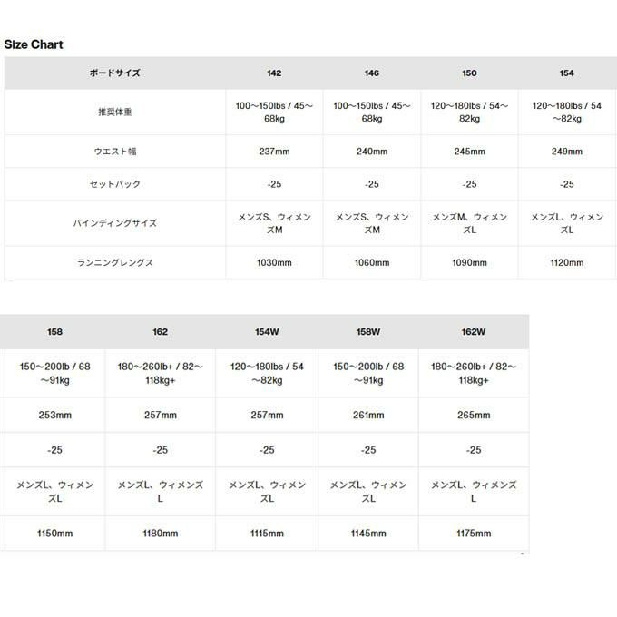Viewport: 617px width, 617px height.
Task: Click the 推奨体重 row label
Action: point(114,113)
